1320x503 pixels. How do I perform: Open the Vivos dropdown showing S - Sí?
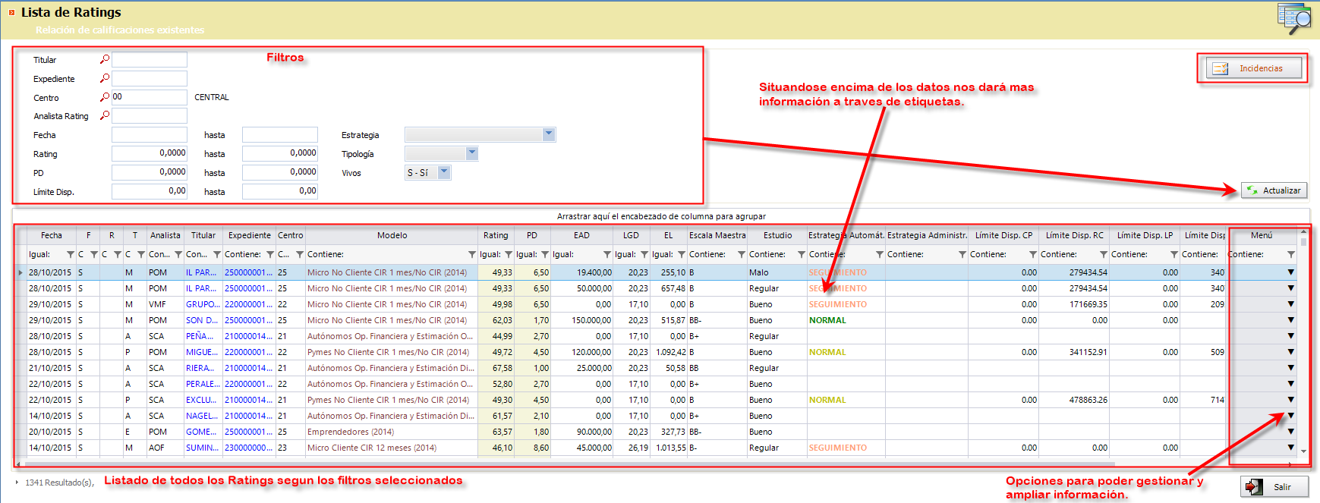coord(444,172)
